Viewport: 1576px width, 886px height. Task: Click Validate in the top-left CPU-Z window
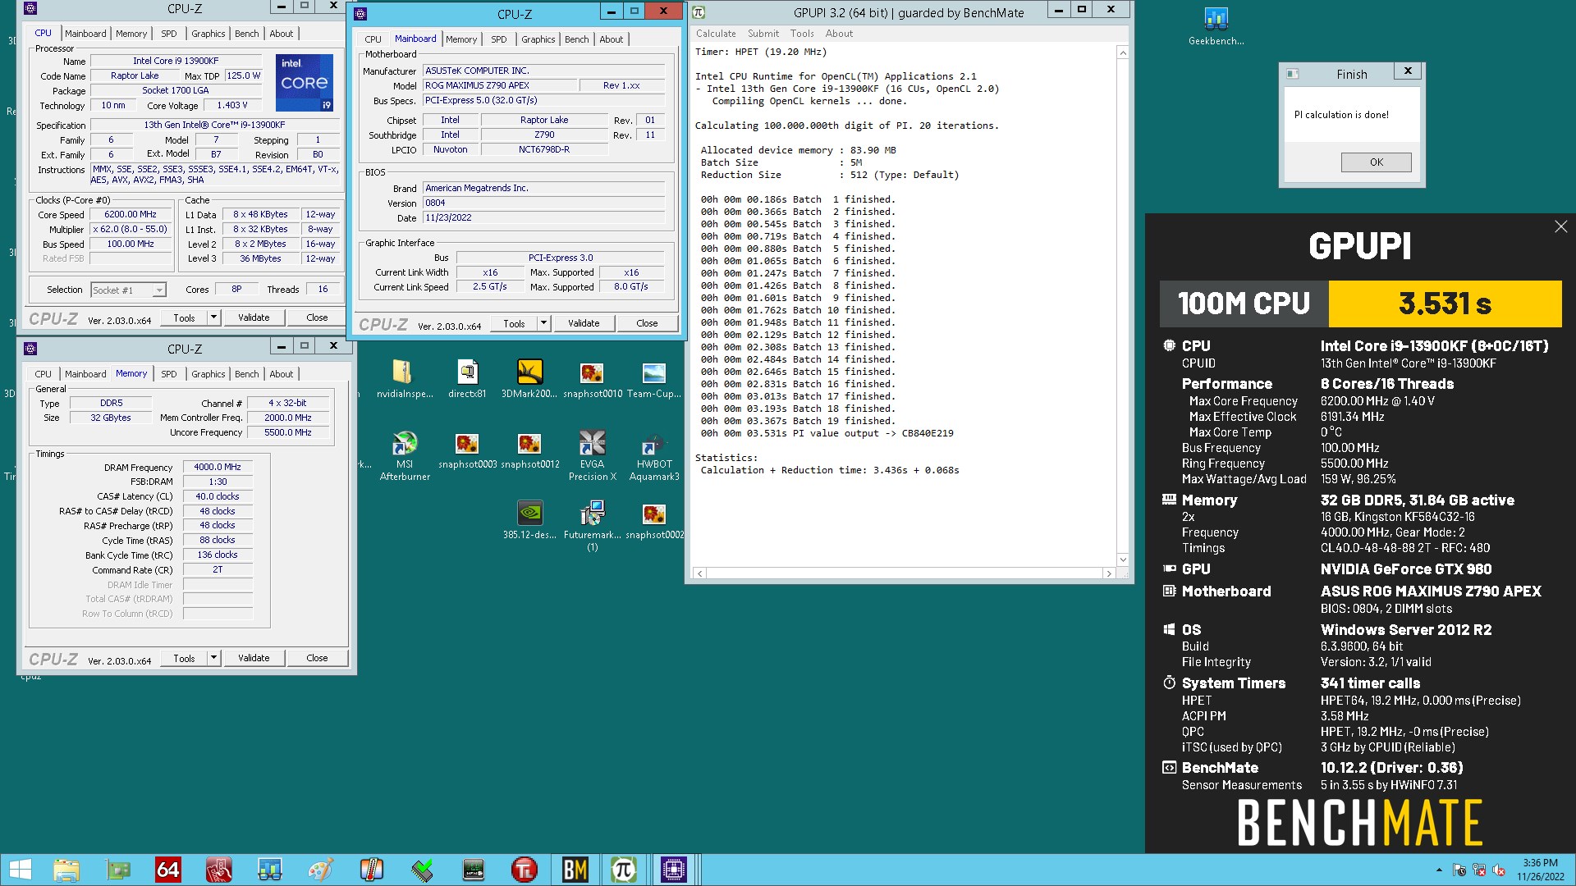254,317
